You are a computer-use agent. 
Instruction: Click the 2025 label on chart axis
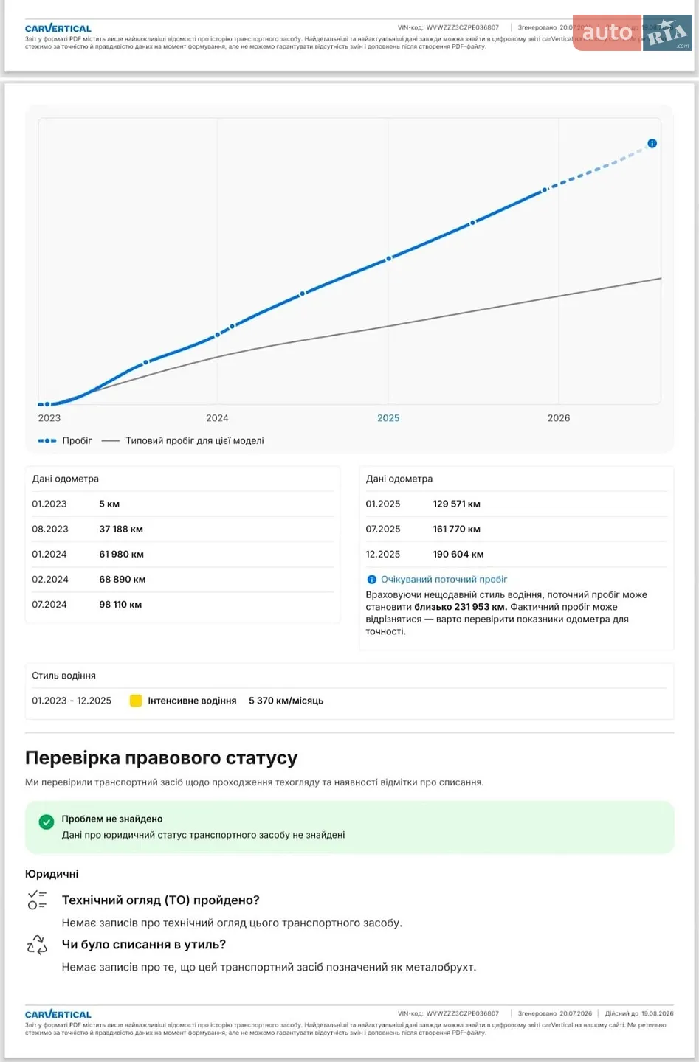388,418
